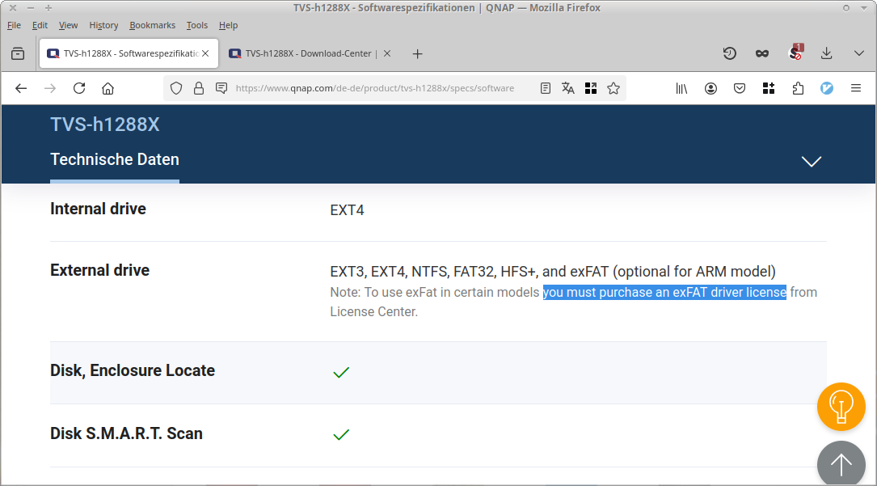Click the EXT4 internal drive value
This screenshot has width=877, height=486.
tap(347, 210)
